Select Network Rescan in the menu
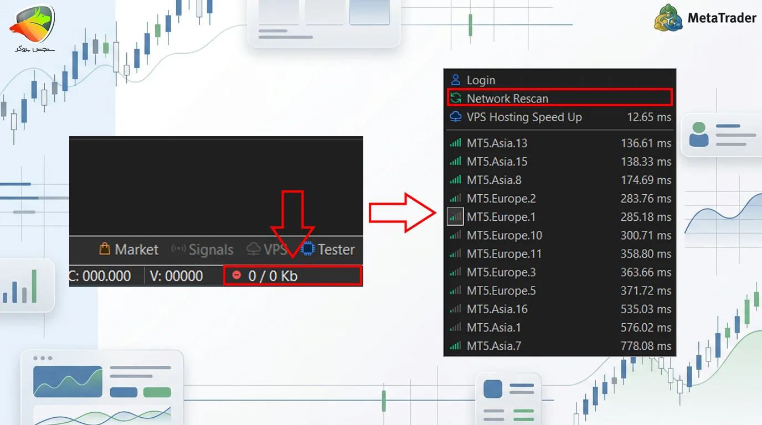762x425 pixels. coord(559,99)
